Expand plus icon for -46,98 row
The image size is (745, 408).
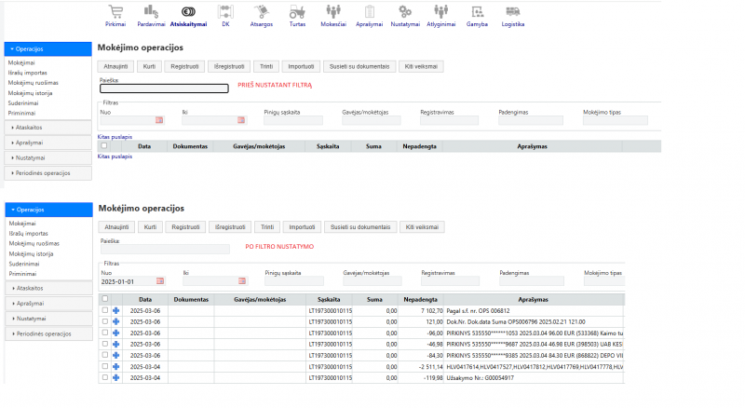click(x=115, y=344)
